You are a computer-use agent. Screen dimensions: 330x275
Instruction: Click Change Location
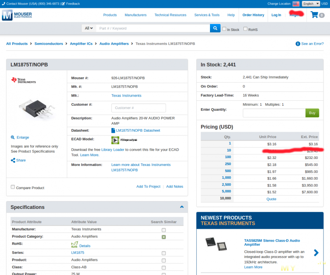click(279, 4)
